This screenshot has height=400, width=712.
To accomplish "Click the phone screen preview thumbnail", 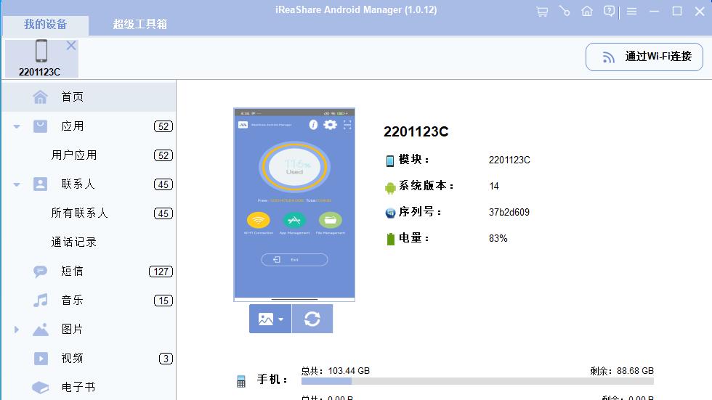I will click(294, 205).
